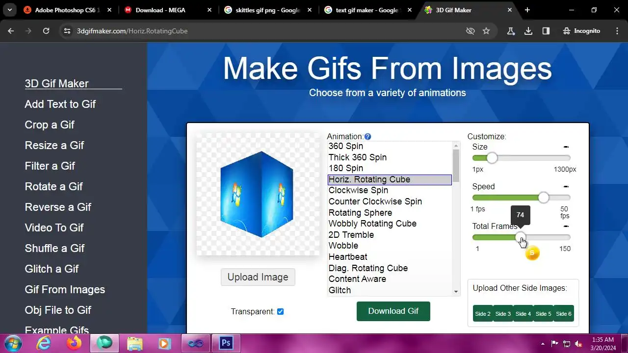628x353 pixels.
Task: Open Video To Gif page
Action: [x=54, y=227]
